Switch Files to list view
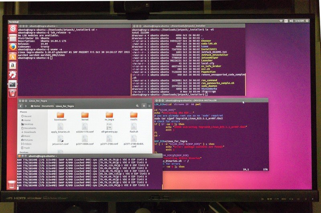This screenshot has height=213, width=321. pos(144,106)
